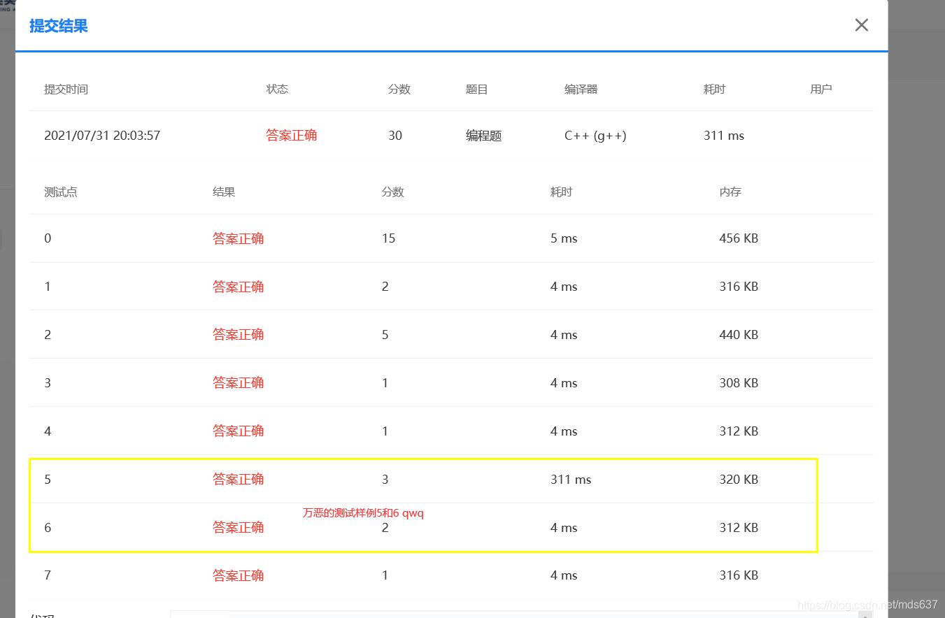Click the 311 ms time of test point 5

point(570,479)
